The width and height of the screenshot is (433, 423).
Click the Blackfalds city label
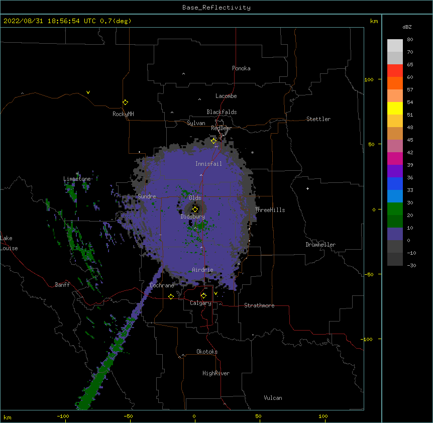222,112
